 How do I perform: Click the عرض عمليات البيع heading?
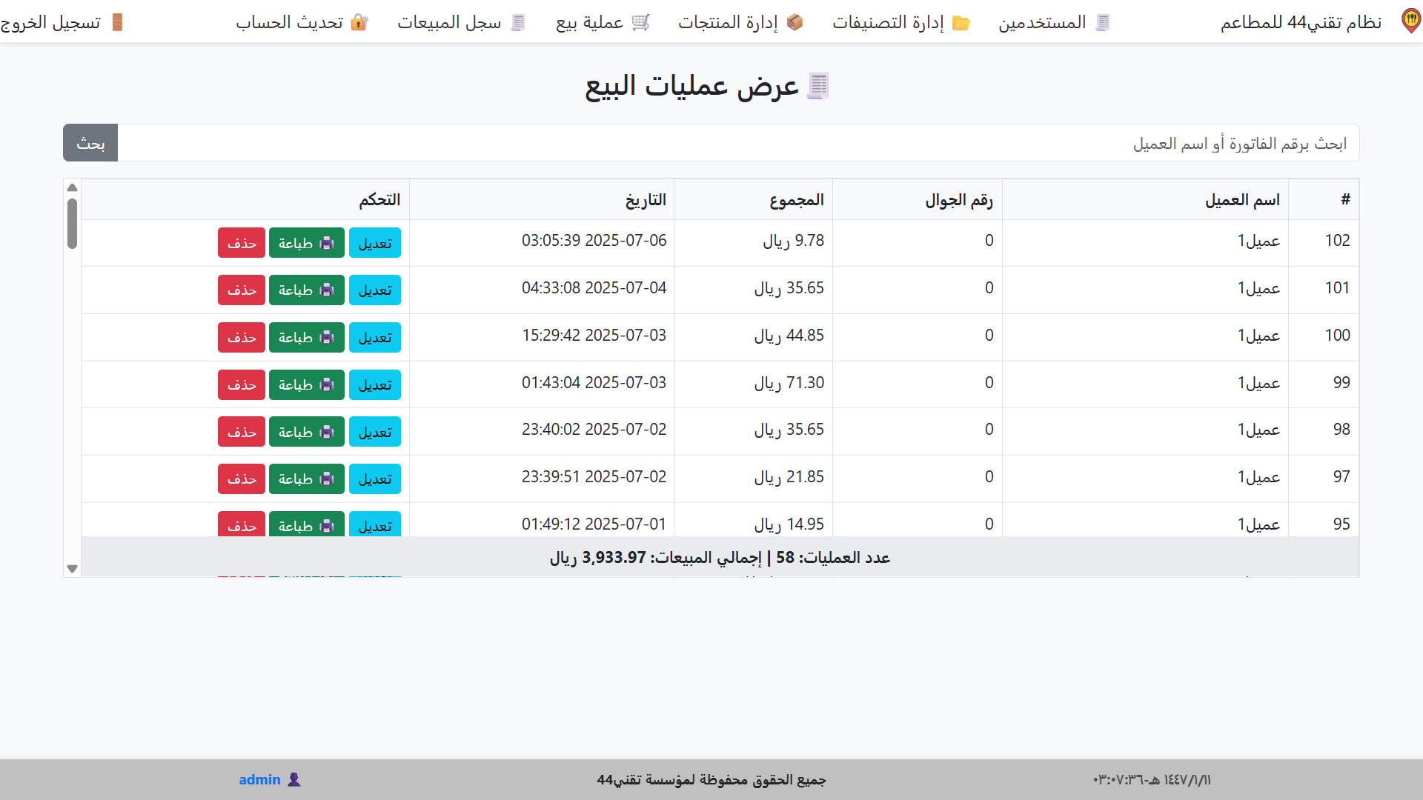691,86
